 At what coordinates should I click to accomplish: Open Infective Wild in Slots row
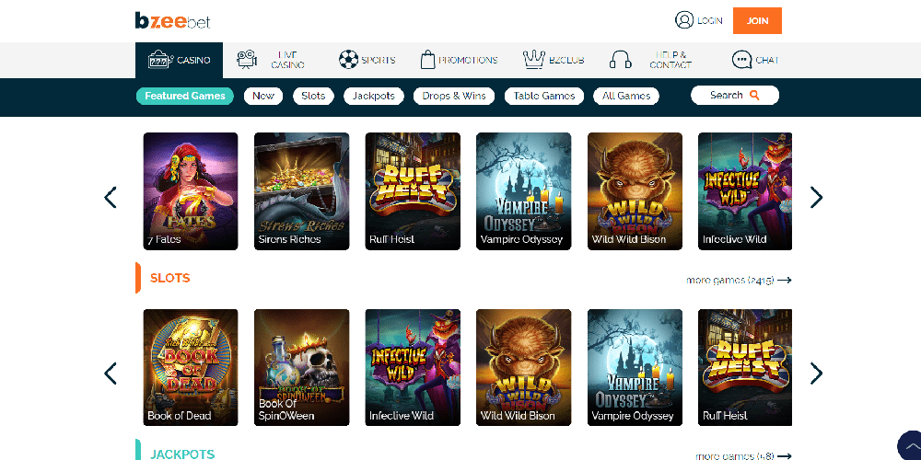click(413, 367)
